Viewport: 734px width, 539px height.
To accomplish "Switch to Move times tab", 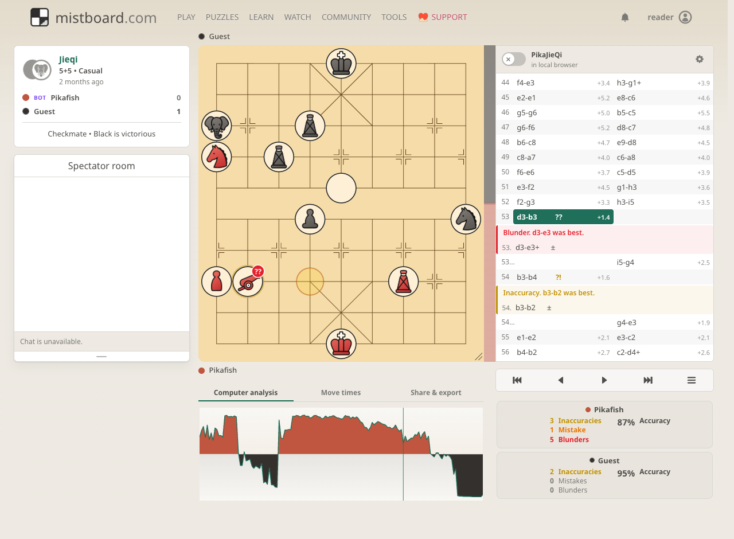I will (341, 393).
